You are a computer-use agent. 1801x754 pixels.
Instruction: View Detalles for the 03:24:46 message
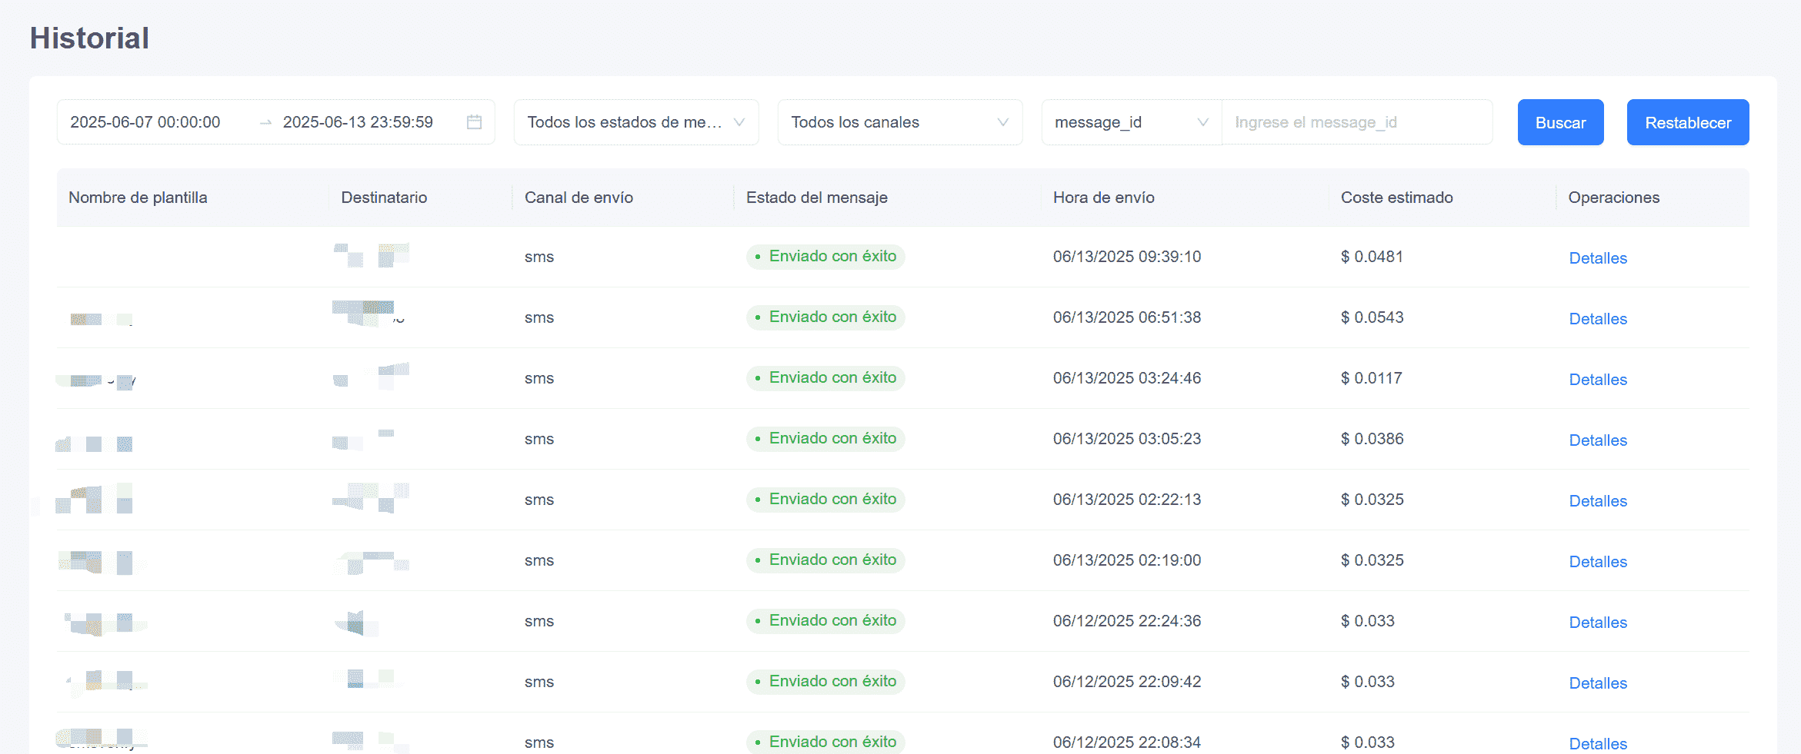(x=1598, y=380)
